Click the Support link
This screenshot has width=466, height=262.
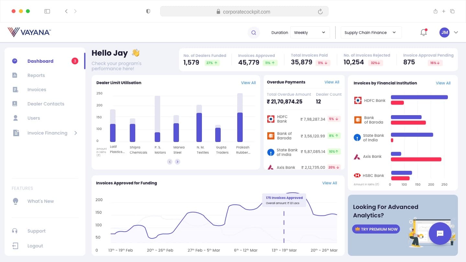(37, 231)
